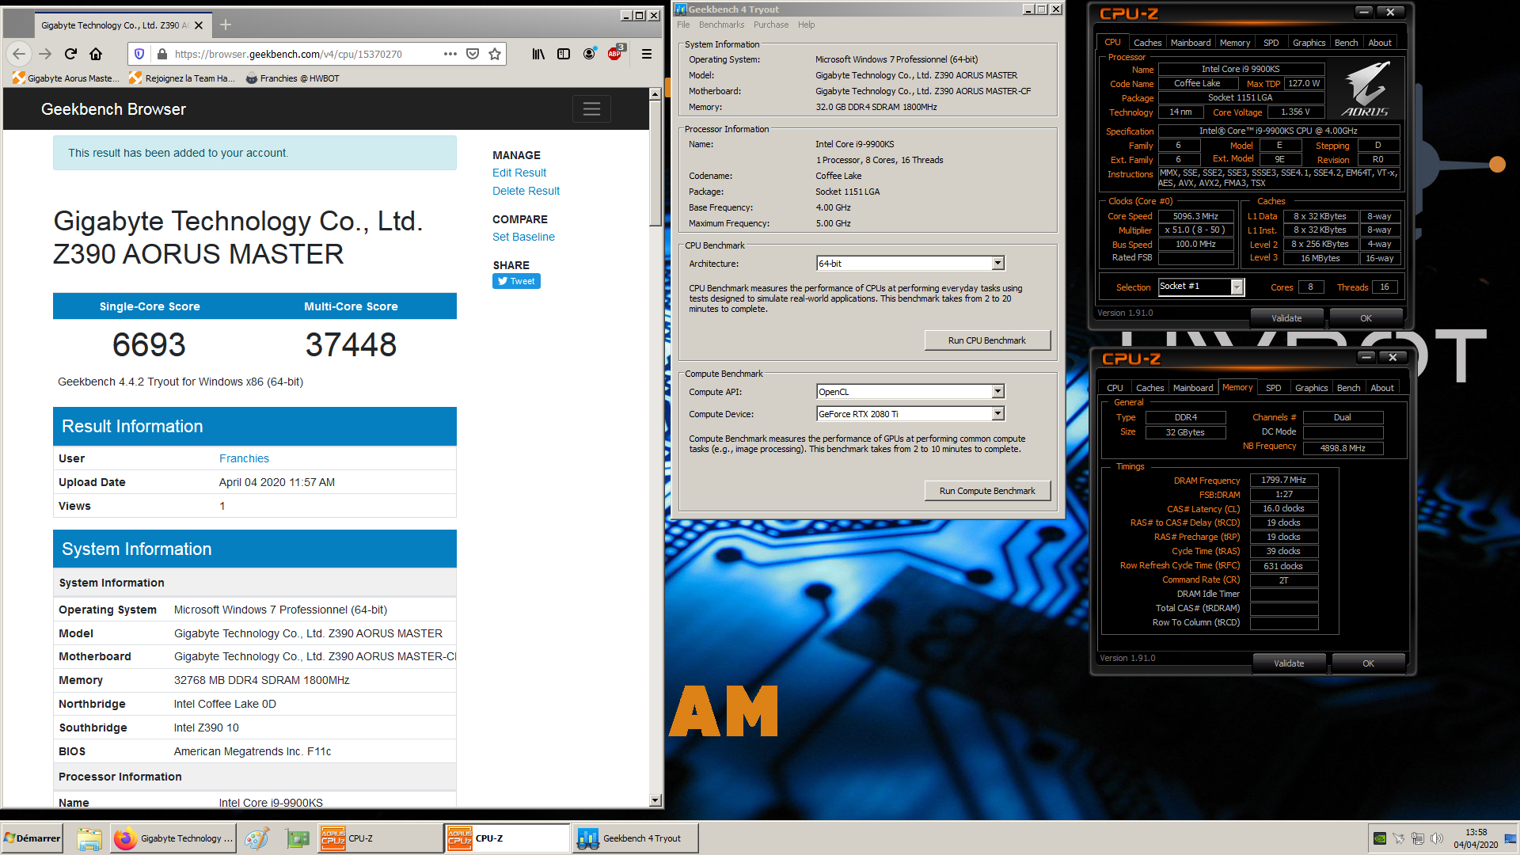Click Delete Result link
Viewport: 1520px width, 855px height.
click(526, 191)
